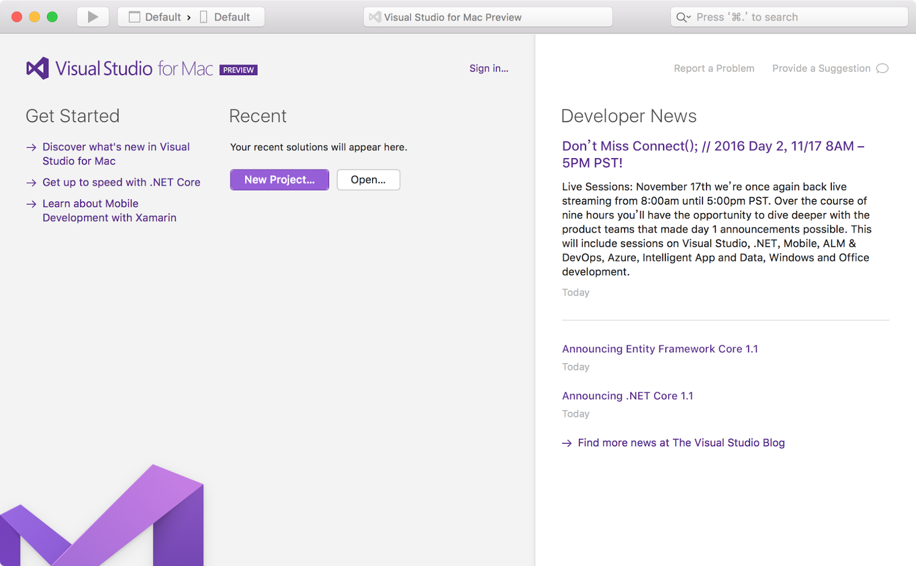This screenshot has width=916, height=566.
Task: Open Learn about Mobile Development with Xamarin
Action: 109,211
